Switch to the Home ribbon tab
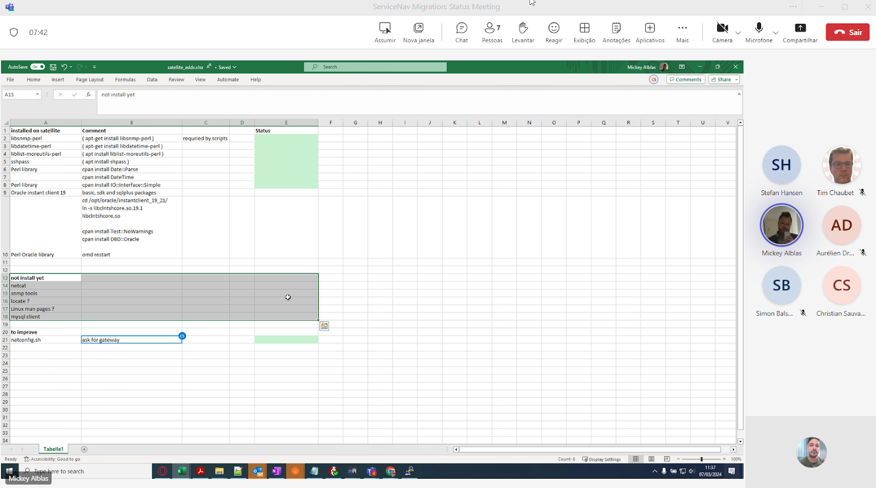The width and height of the screenshot is (876, 488). click(33, 79)
